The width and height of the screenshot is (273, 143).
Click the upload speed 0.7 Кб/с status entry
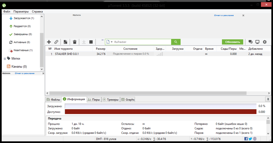[x=206, y=139]
